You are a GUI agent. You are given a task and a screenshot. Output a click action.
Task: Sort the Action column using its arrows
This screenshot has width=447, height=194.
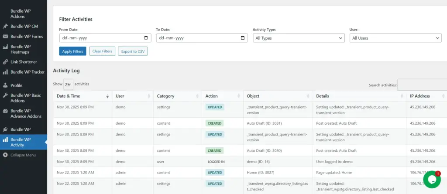coord(239,96)
